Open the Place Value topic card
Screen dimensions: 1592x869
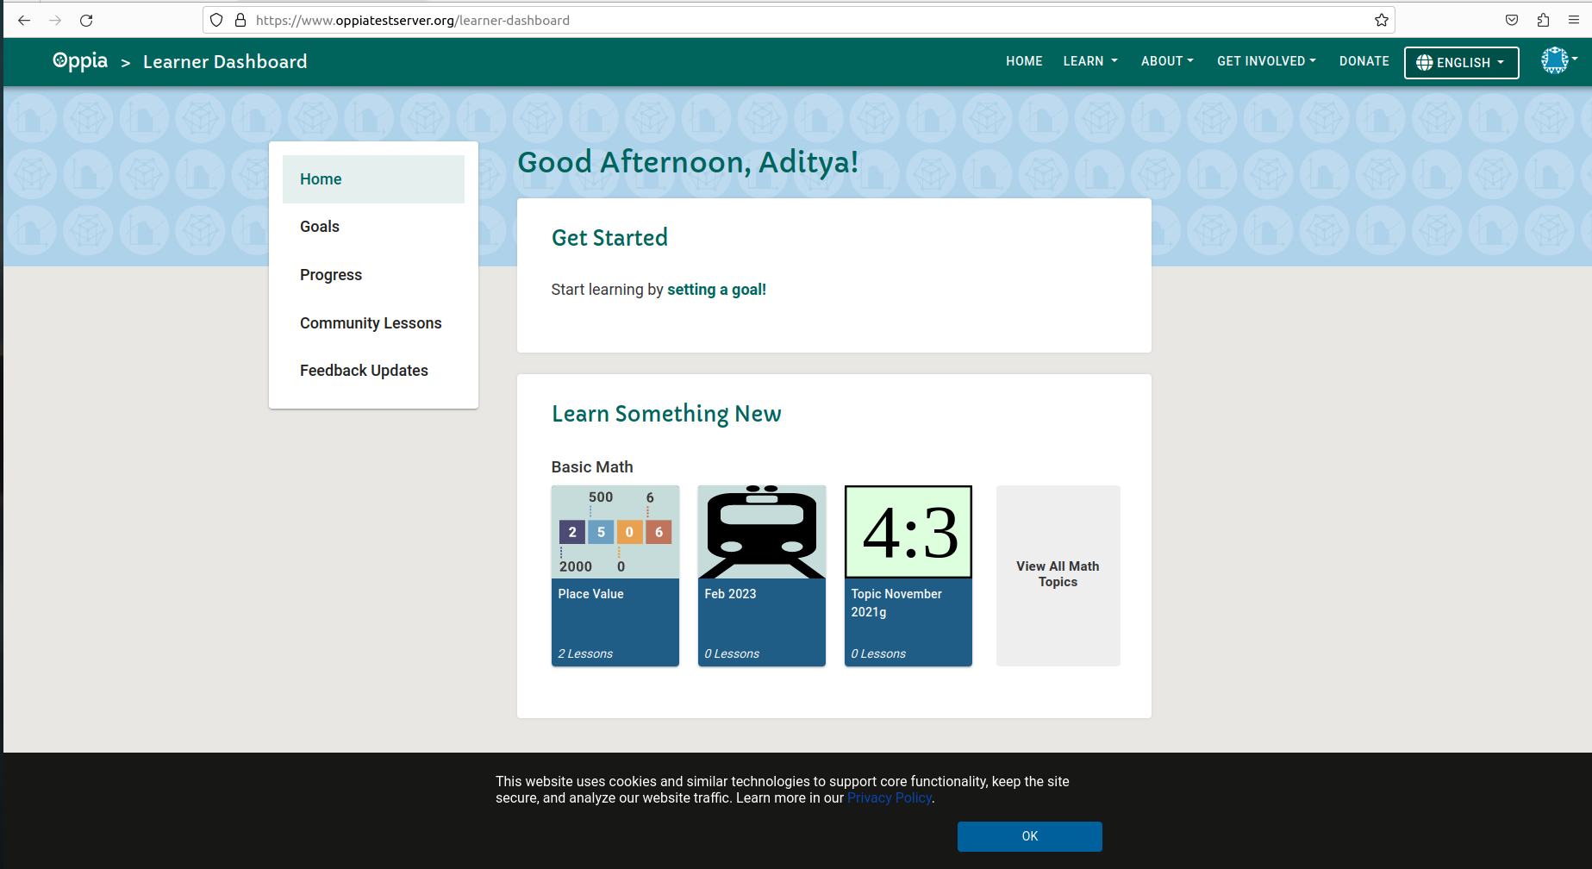pos(615,576)
